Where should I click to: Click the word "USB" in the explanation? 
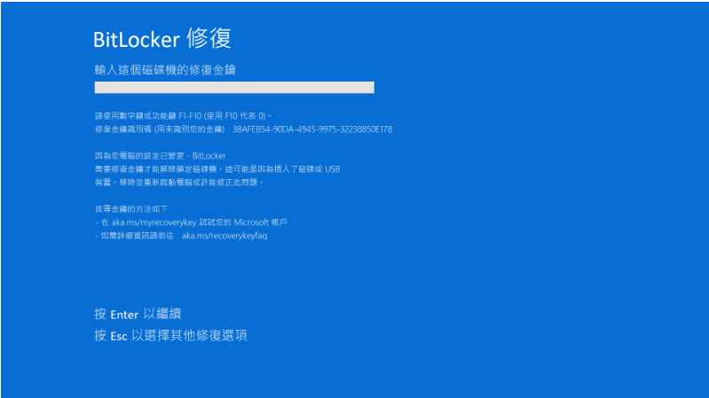click(332, 168)
